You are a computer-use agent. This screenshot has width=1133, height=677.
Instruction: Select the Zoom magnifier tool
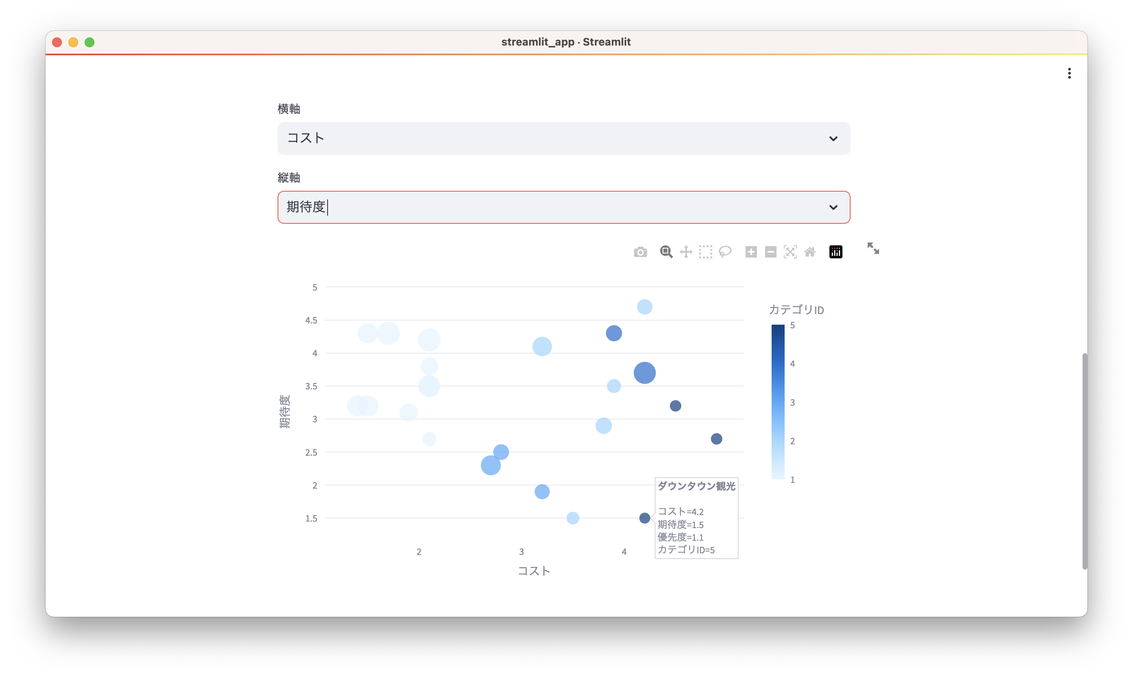(x=666, y=252)
